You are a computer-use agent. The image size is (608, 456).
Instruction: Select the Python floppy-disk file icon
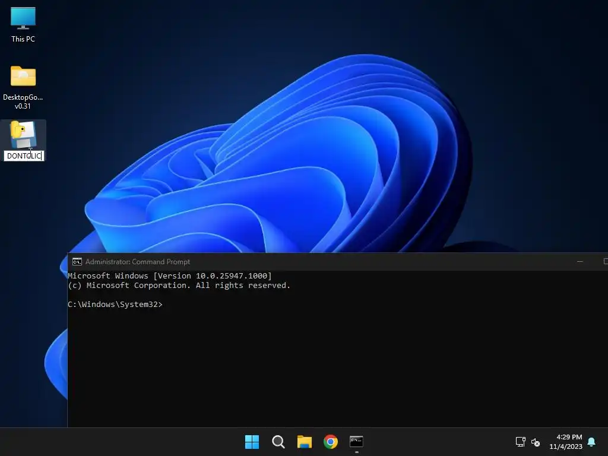point(23,135)
